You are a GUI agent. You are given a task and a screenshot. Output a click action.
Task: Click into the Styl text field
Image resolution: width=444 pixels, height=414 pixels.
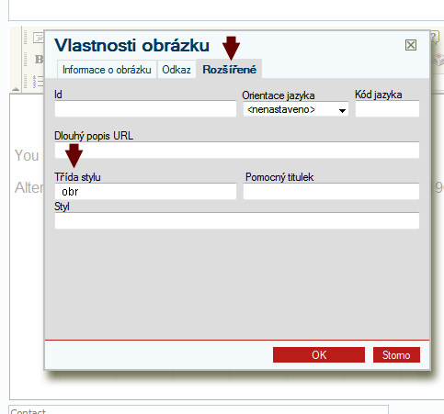tap(237, 220)
